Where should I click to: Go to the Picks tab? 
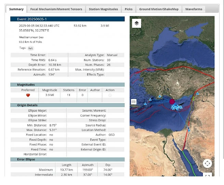pyautogui.click(x=129, y=9)
